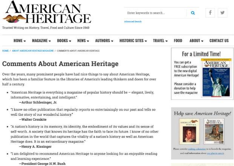Select the Magazine menu label
The width and height of the screenshot is (234, 166).
(x=40, y=41)
